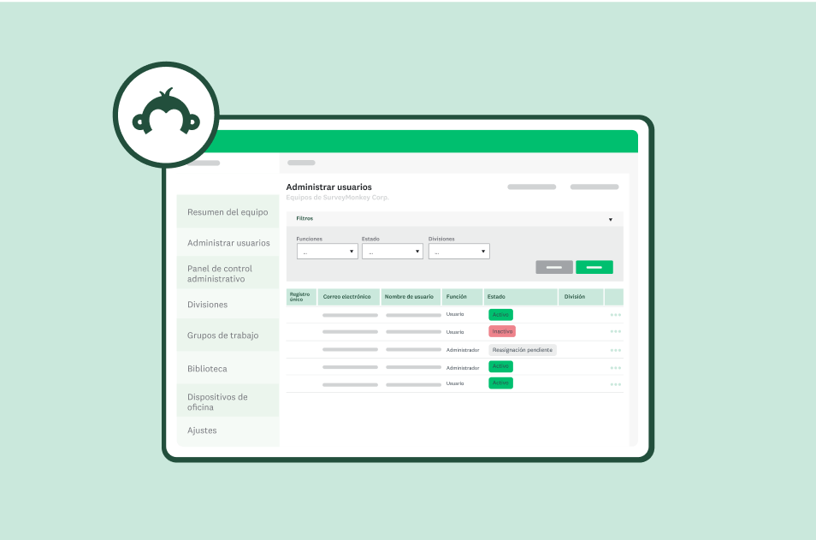Click Administrador role in Reasignación pendiente row
Image resolution: width=816 pixels, height=540 pixels.
tap(463, 350)
